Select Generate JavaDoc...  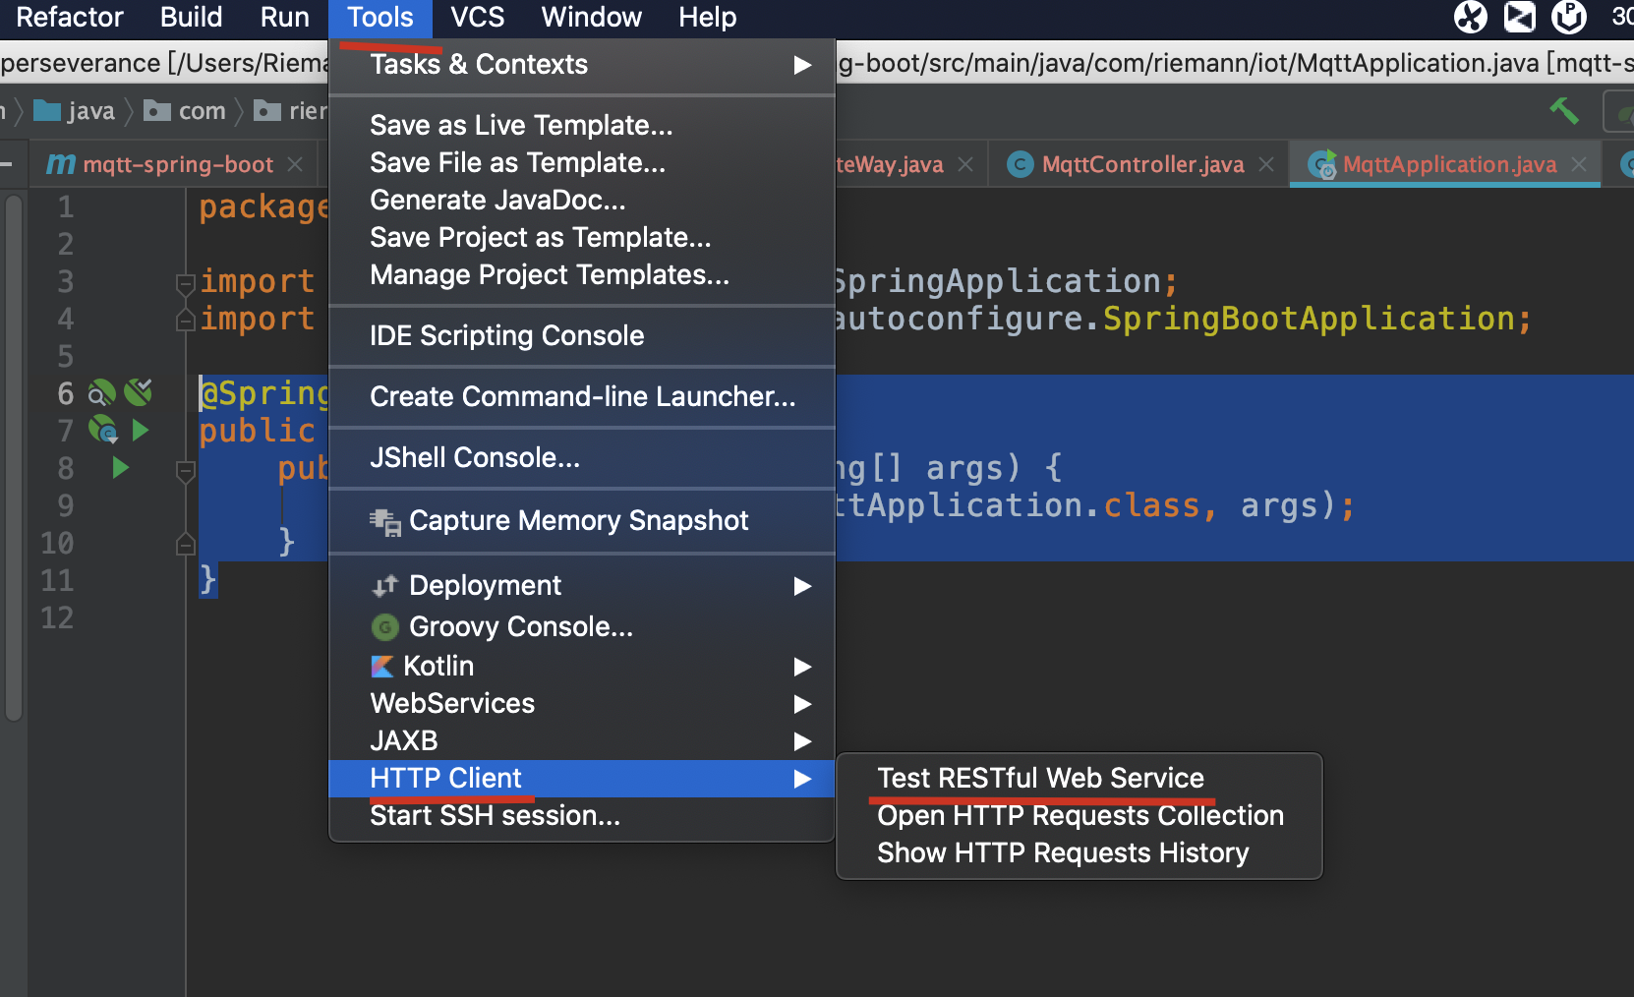coord(497,200)
